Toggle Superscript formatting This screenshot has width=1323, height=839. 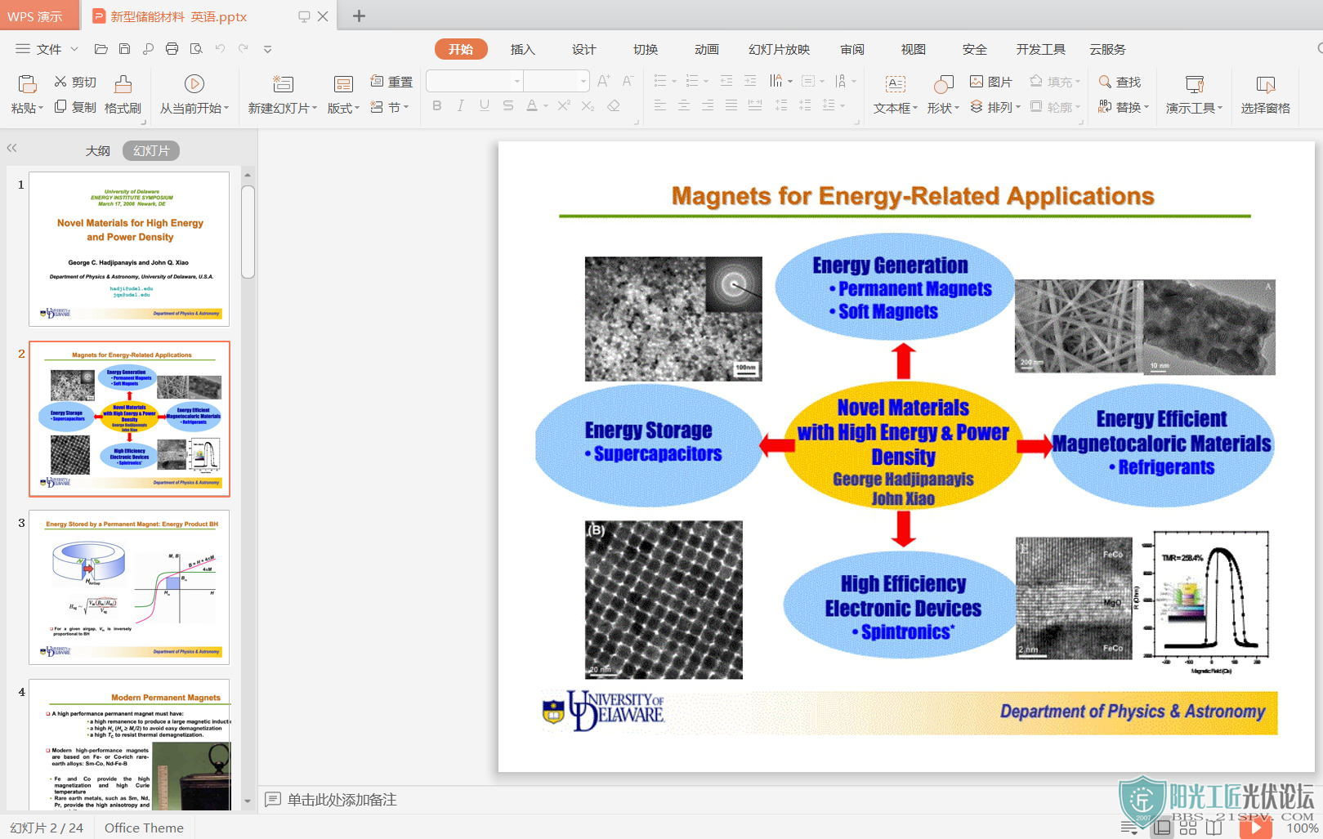pos(564,105)
